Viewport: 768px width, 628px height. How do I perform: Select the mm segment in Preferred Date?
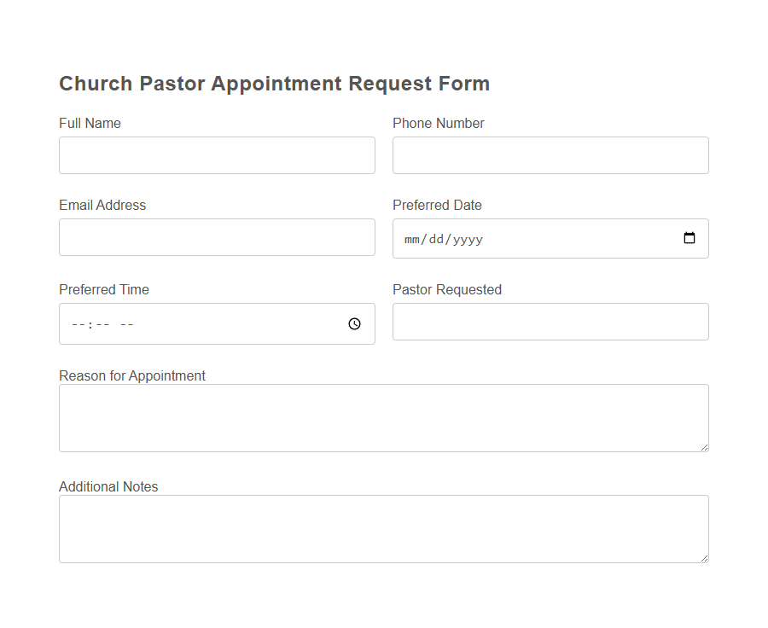tap(410, 239)
